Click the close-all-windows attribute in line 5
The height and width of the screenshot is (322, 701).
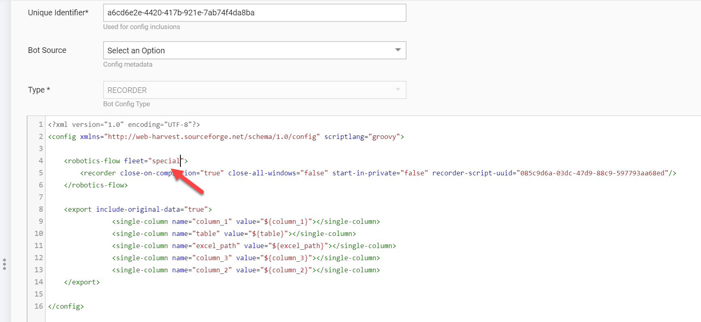(x=278, y=173)
